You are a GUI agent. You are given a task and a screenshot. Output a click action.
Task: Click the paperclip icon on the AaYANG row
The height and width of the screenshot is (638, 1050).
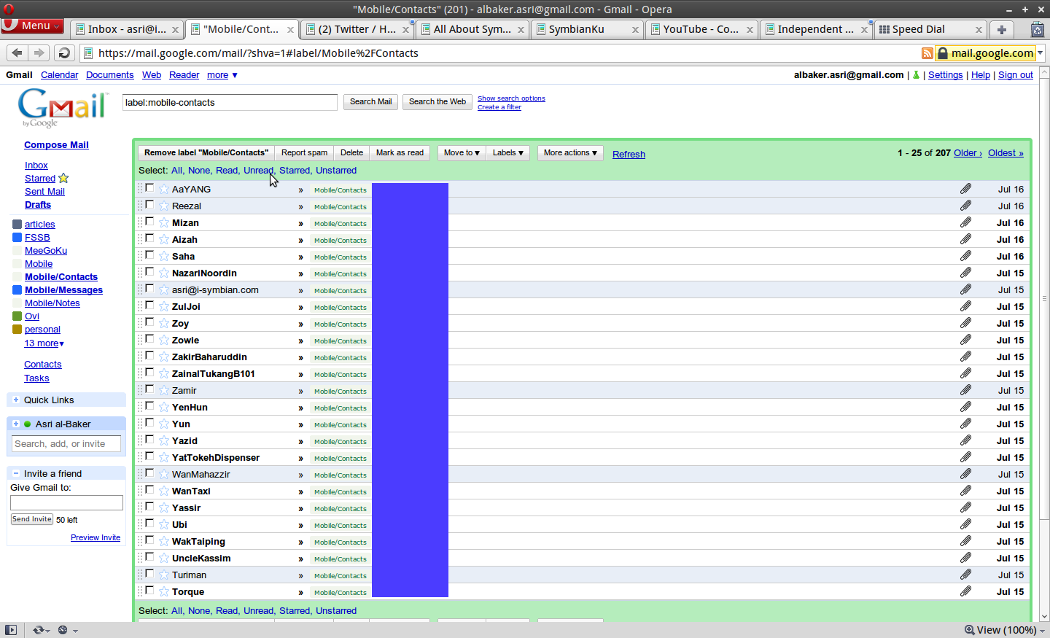pos(966,188)
